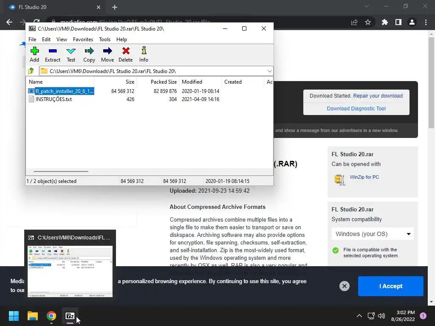Screen dimensions: 435x326
Task: Open the File menu
Action: tap(32, 39)
